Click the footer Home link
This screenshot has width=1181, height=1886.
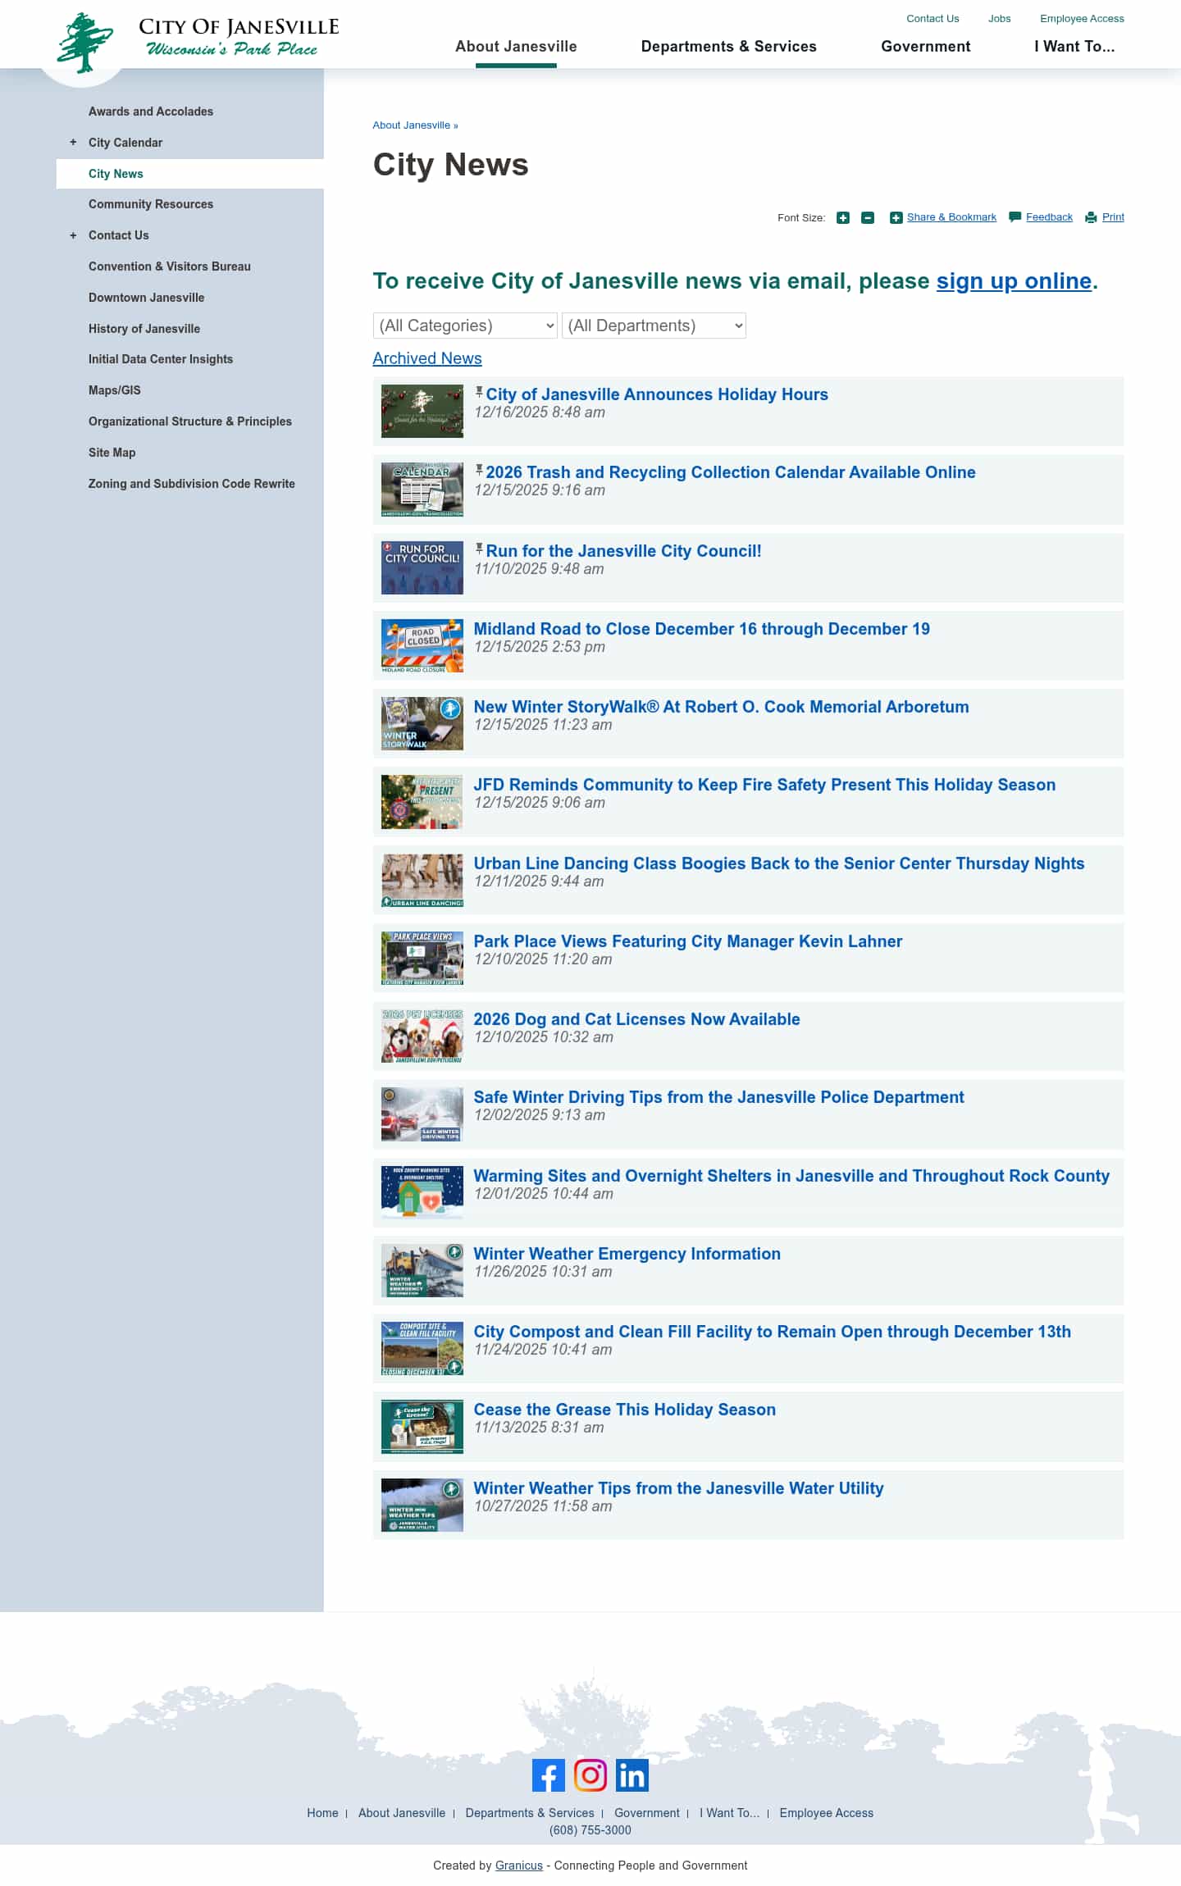point(322,1813)
